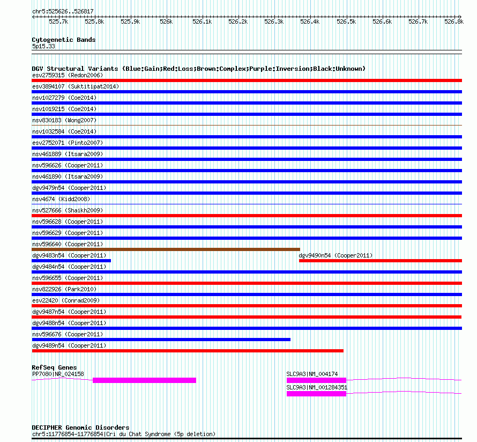Open nsv596629 (Cooper2011) variant label
The height and width of the screenshot is (442, 477).
(68, 233)
